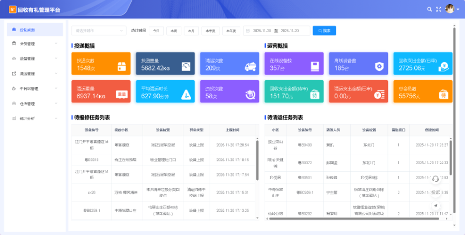Open the 设备管理 menu
Screen dimensions: 465x235
35,58
